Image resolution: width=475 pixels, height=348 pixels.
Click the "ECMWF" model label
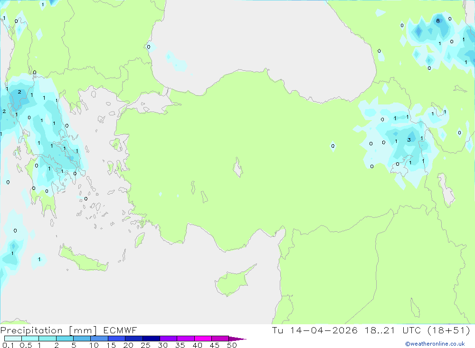tap(120, 330)
